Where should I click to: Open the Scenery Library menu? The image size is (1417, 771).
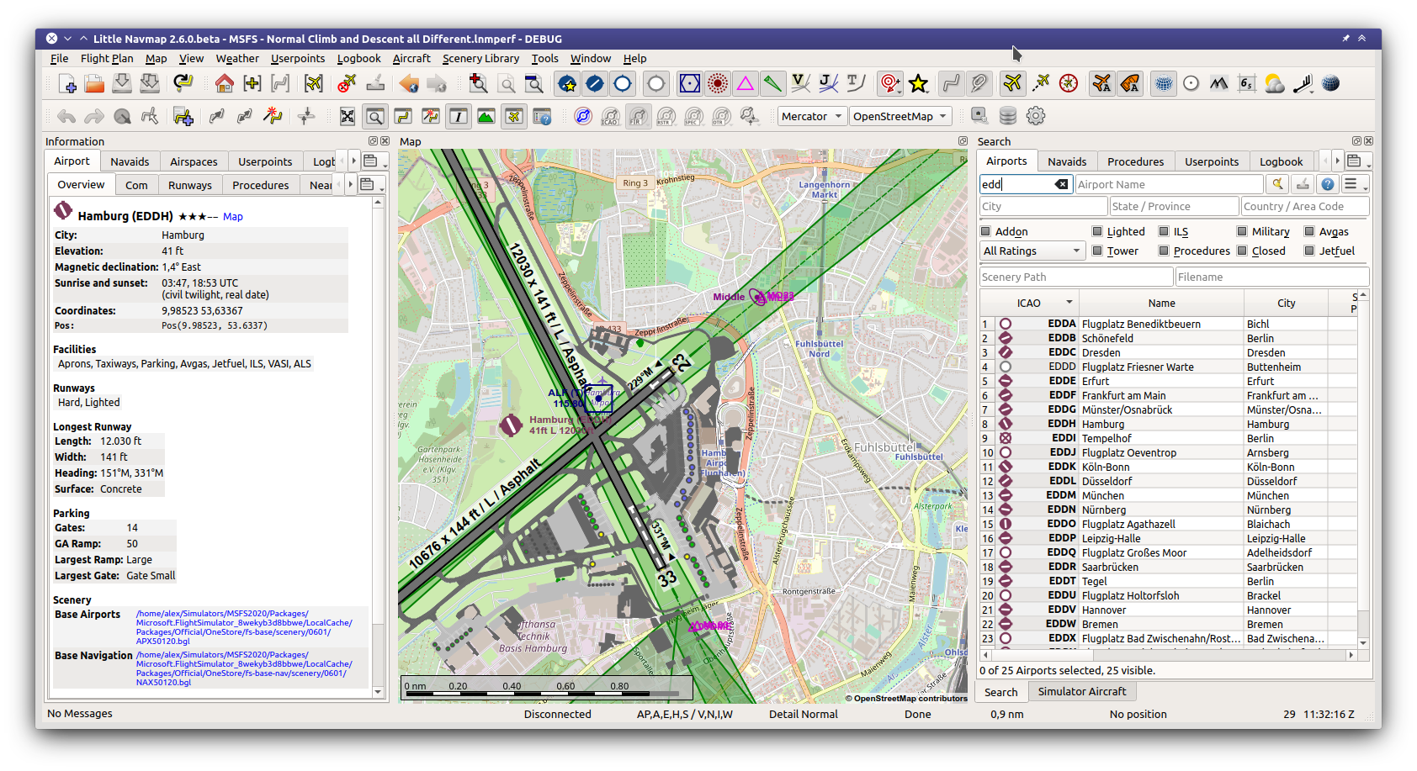click(x=480, y=58)
